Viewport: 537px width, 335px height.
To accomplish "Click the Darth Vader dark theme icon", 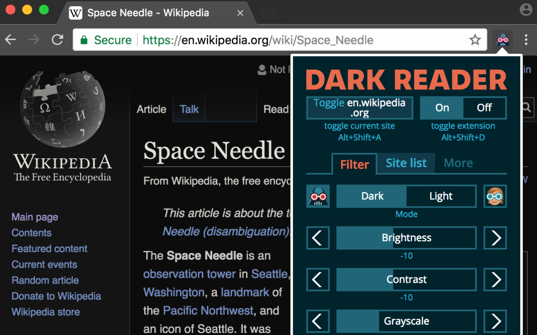I will tap(318, 196).
